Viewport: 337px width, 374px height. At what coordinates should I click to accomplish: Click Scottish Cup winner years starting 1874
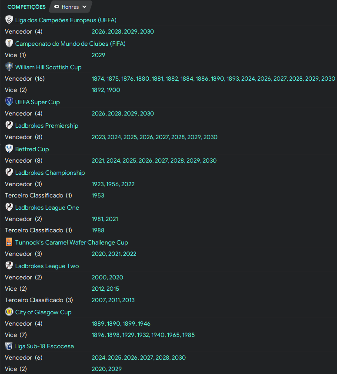tap(214, 78)
